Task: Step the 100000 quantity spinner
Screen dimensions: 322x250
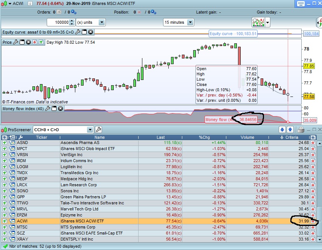Action: point(72,22)
